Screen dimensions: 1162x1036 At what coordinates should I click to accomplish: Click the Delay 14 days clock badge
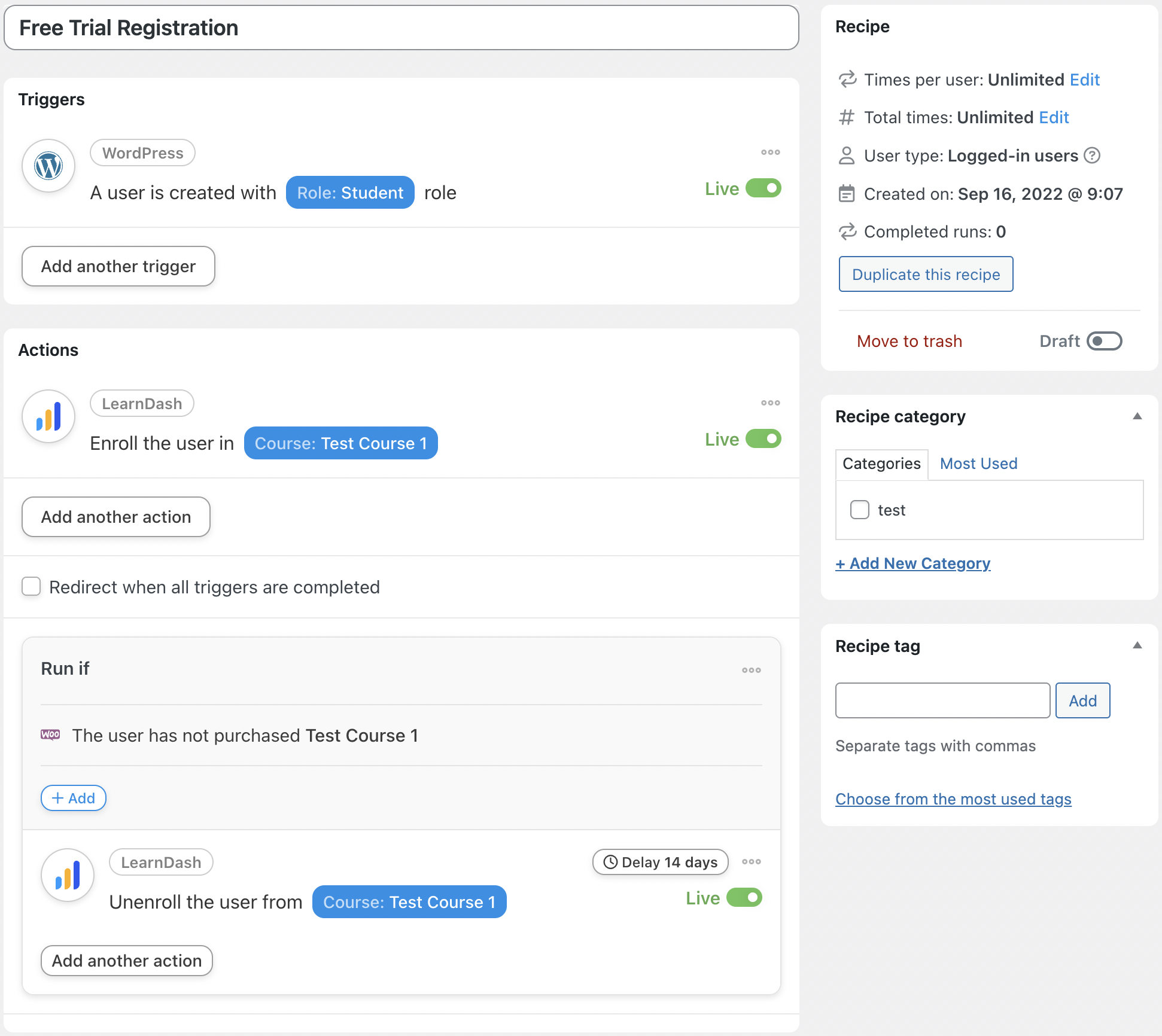tap(659, 862)
